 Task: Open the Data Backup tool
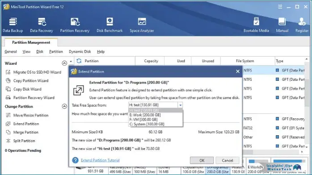pyautogui.click(x=13, y=25)
